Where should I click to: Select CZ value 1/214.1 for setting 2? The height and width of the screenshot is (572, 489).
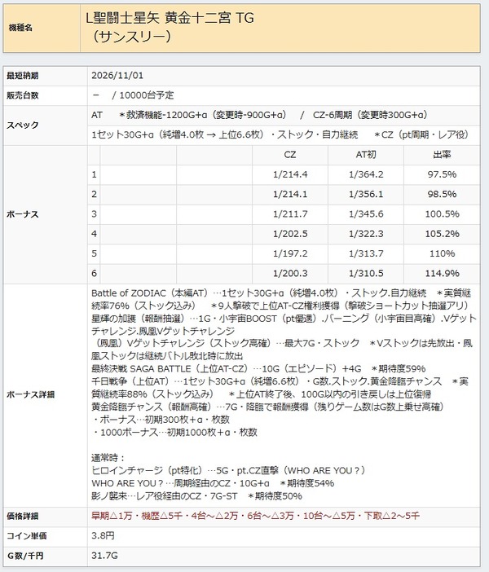(290, 194)
